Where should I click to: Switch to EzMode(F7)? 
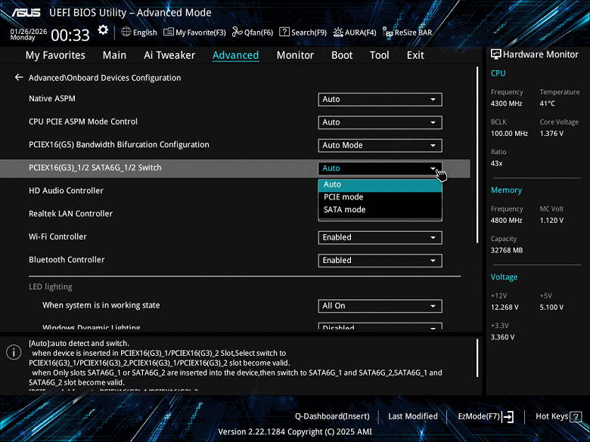[x=486, y=416]
